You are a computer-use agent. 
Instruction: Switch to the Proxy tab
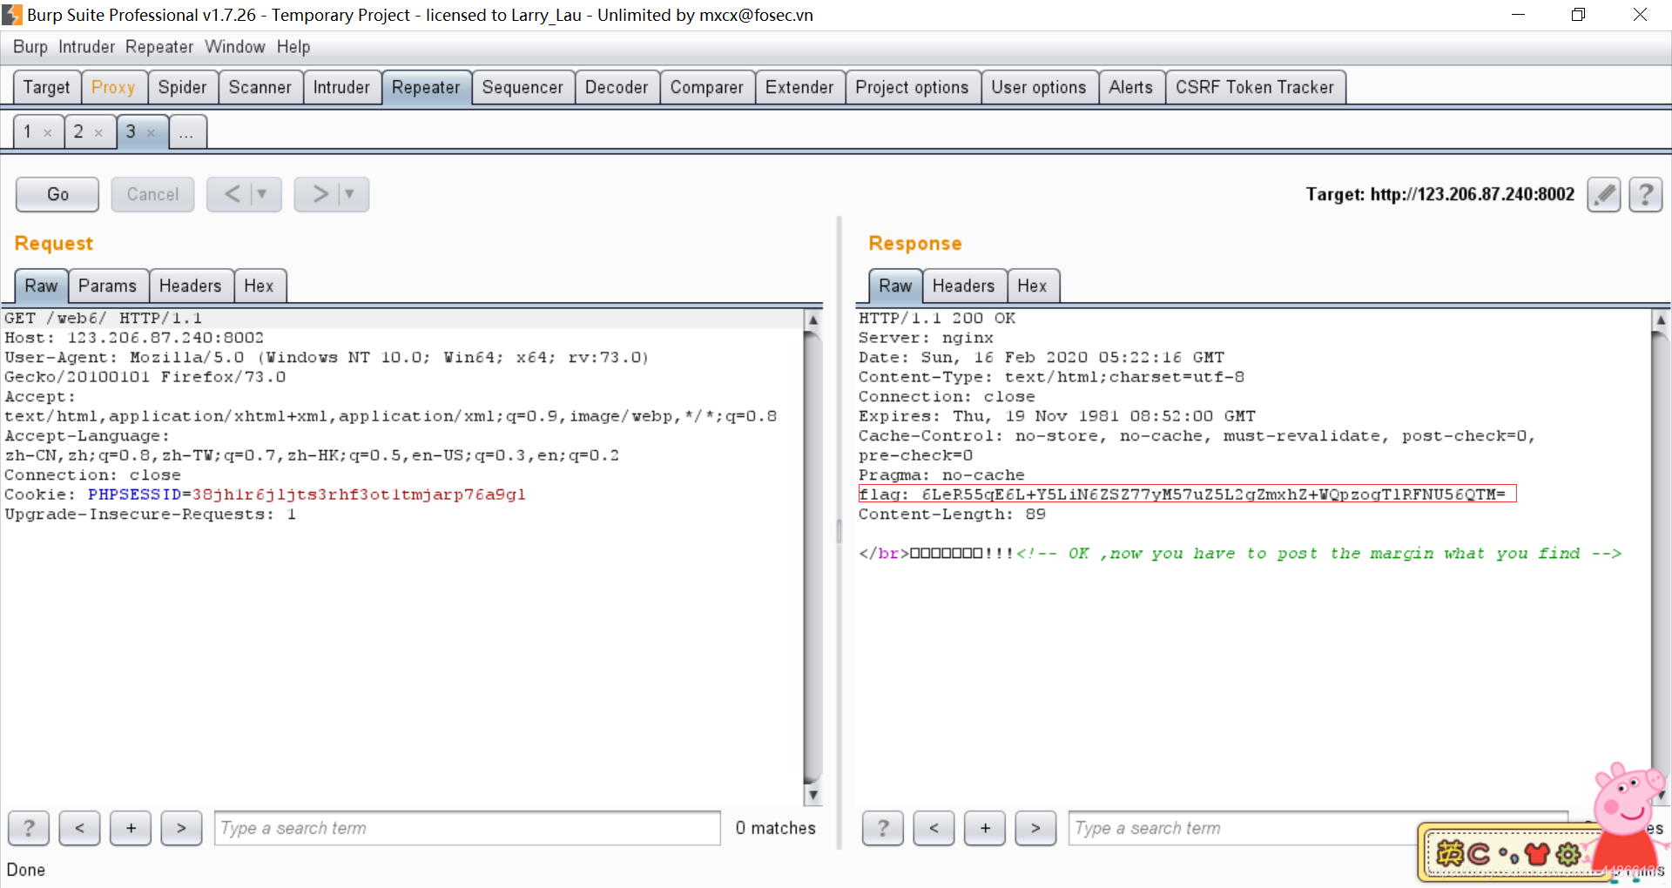pos(113,87)
